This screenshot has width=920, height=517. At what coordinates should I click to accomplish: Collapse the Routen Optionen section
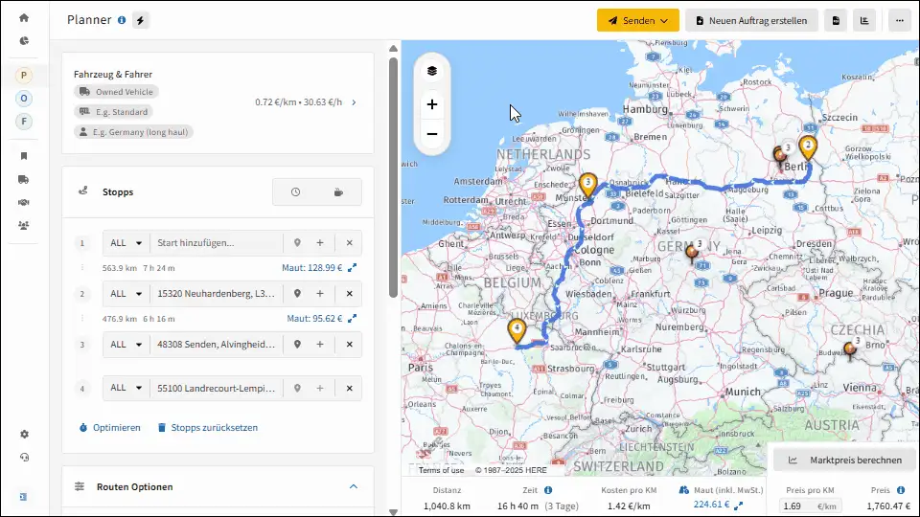tap(354, 486)
